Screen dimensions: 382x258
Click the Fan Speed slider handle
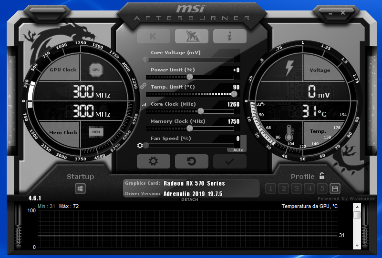146,145
